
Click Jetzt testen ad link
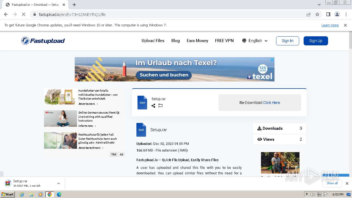tap(88, 104)
